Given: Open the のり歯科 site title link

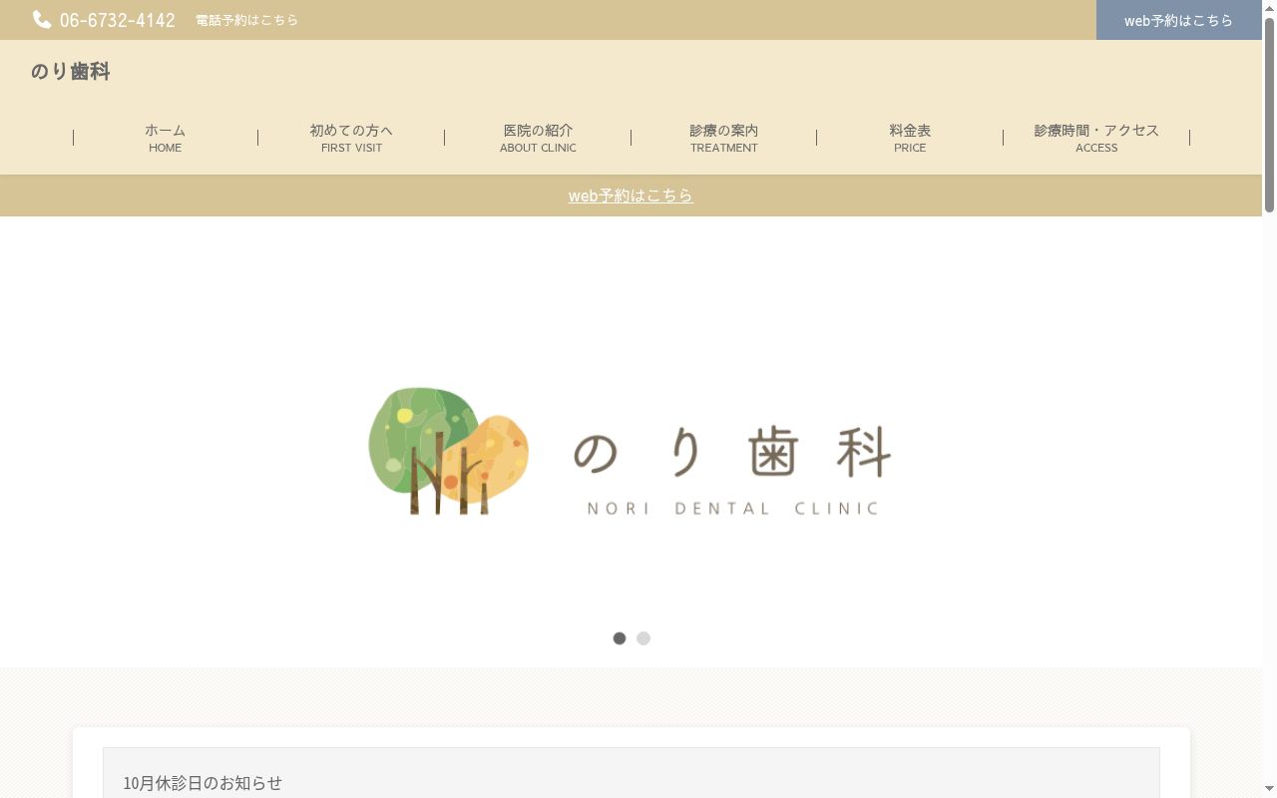Looking at the screenshot, I should tap(70, 72).
